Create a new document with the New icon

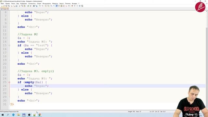point(2,6)
